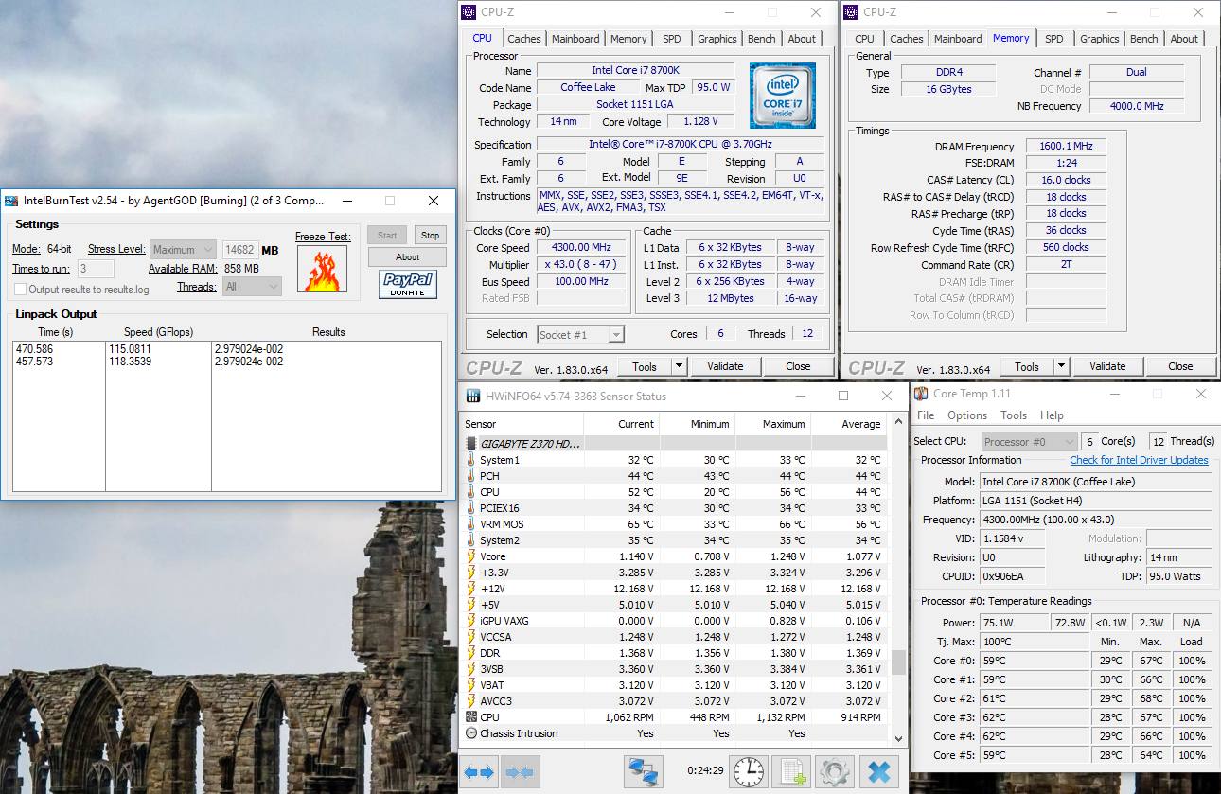Click the About button in IntelBurnTest

[407, 257]
